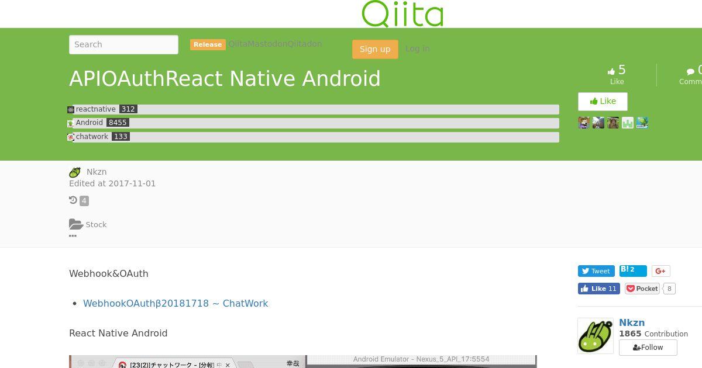Click the reactnative tag icon
702x368 pixels.
coord(71,110)
